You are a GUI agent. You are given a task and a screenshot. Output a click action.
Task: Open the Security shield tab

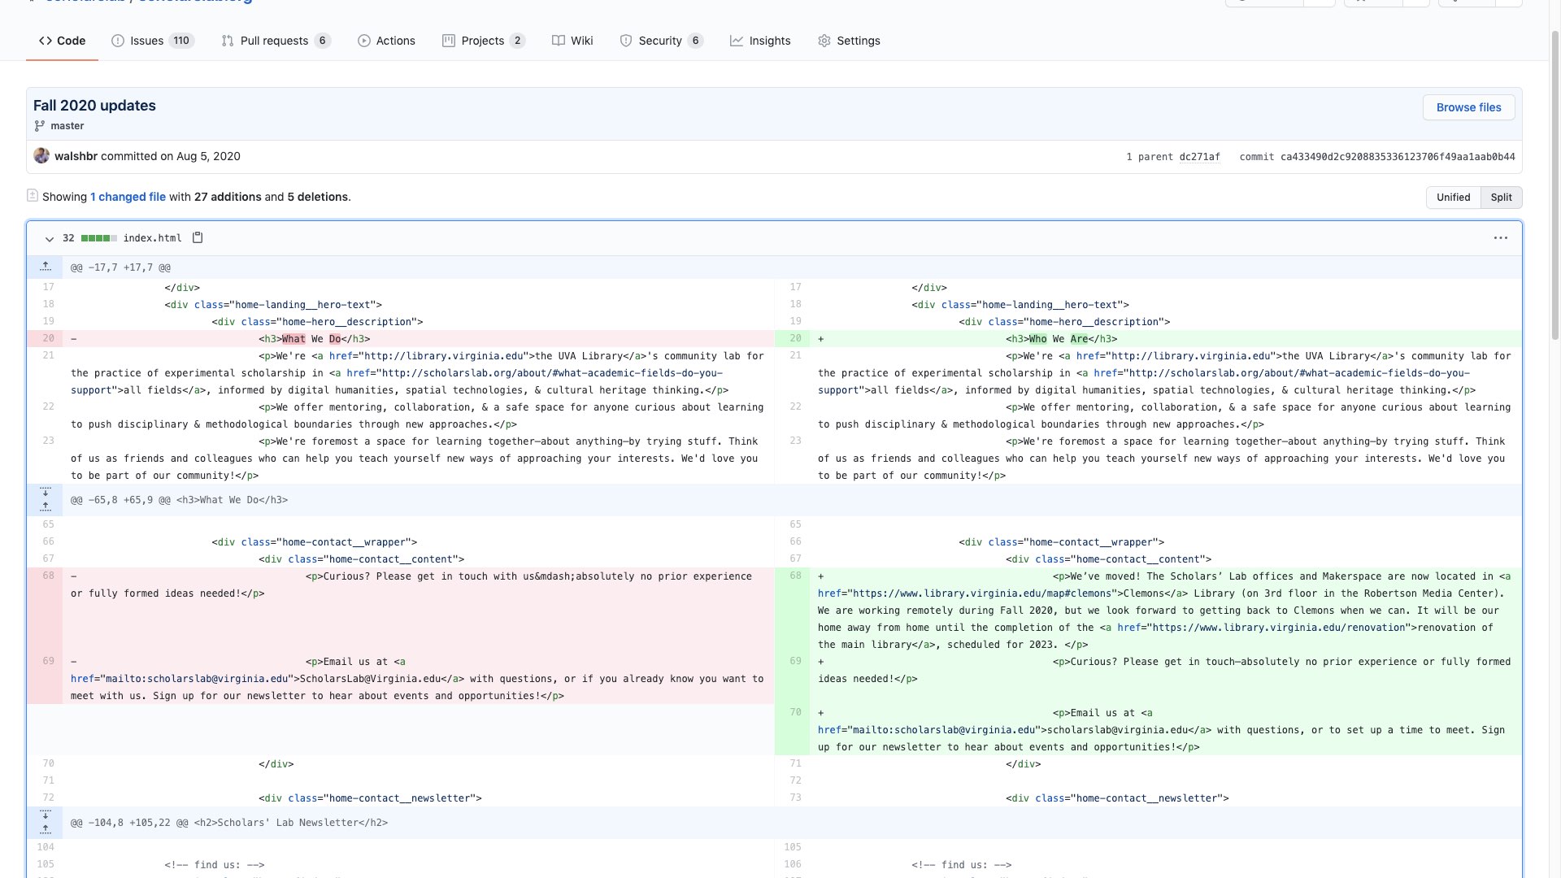[660, 41]
